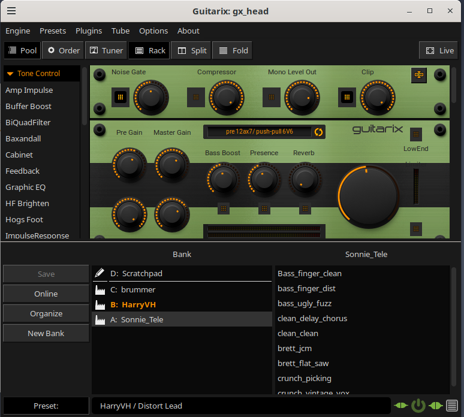Show the Tuner
This screenshot has width=464, height=417.
coord(106,50)
